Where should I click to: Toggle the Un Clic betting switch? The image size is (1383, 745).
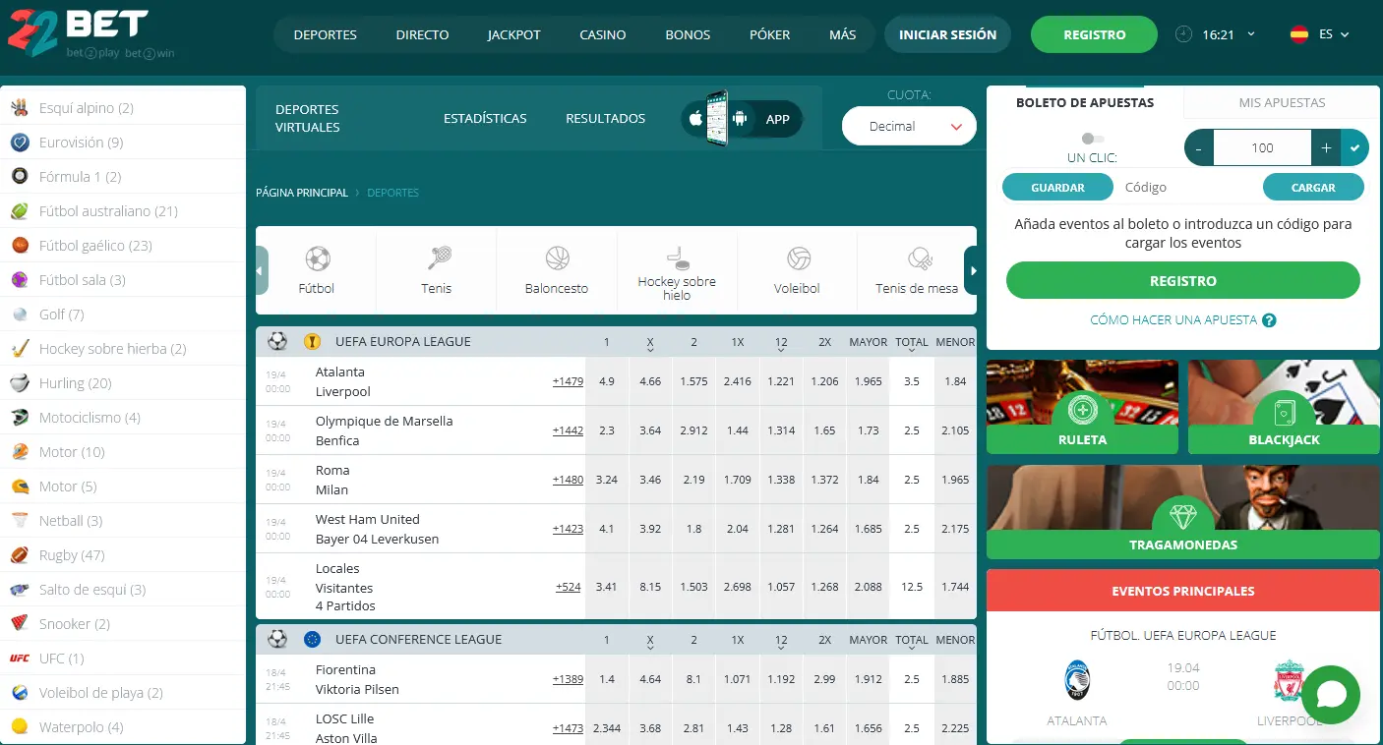(1092, 140)
